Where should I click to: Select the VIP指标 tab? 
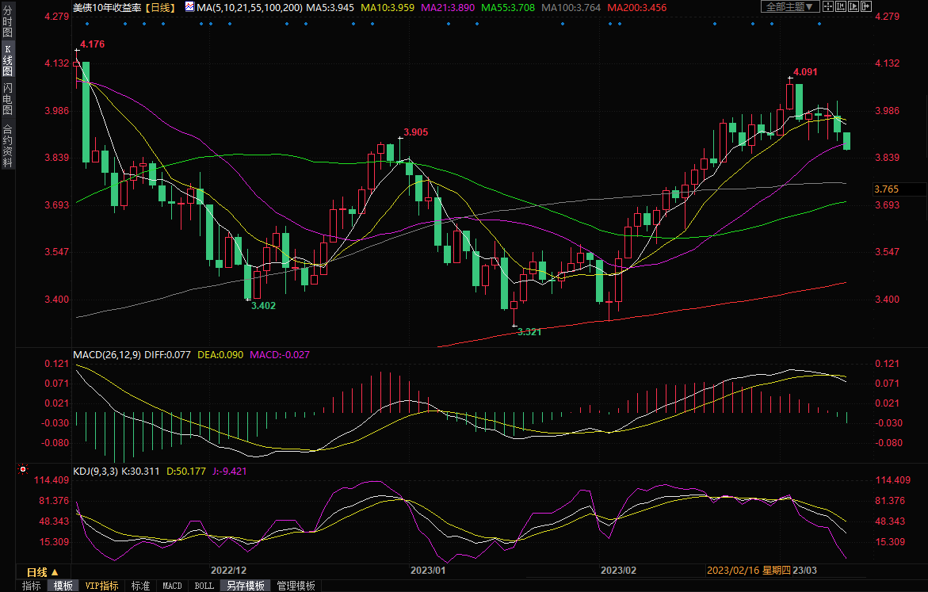point(102,586)
